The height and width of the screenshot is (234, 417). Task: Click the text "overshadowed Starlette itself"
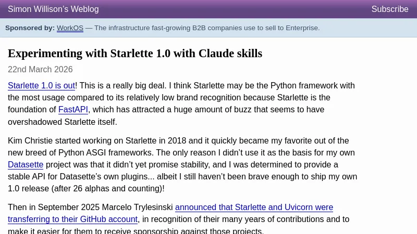click(x=62, y=122)
